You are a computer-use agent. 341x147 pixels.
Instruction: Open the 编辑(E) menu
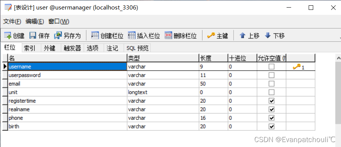[x=35, y=21]
